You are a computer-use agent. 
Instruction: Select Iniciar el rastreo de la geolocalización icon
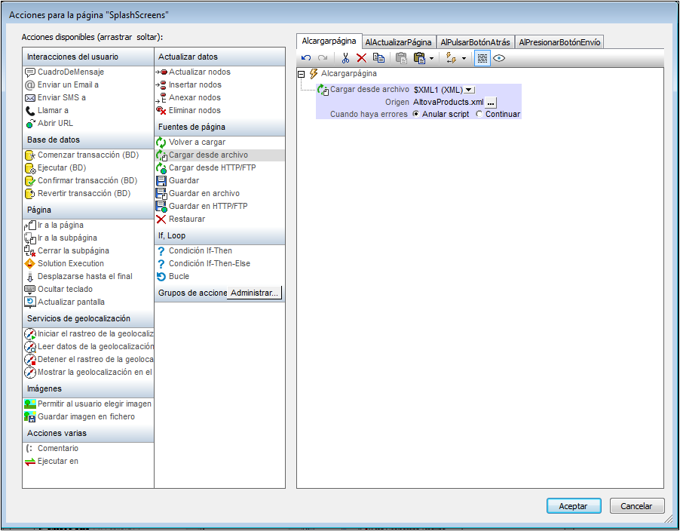click(30, 334)
